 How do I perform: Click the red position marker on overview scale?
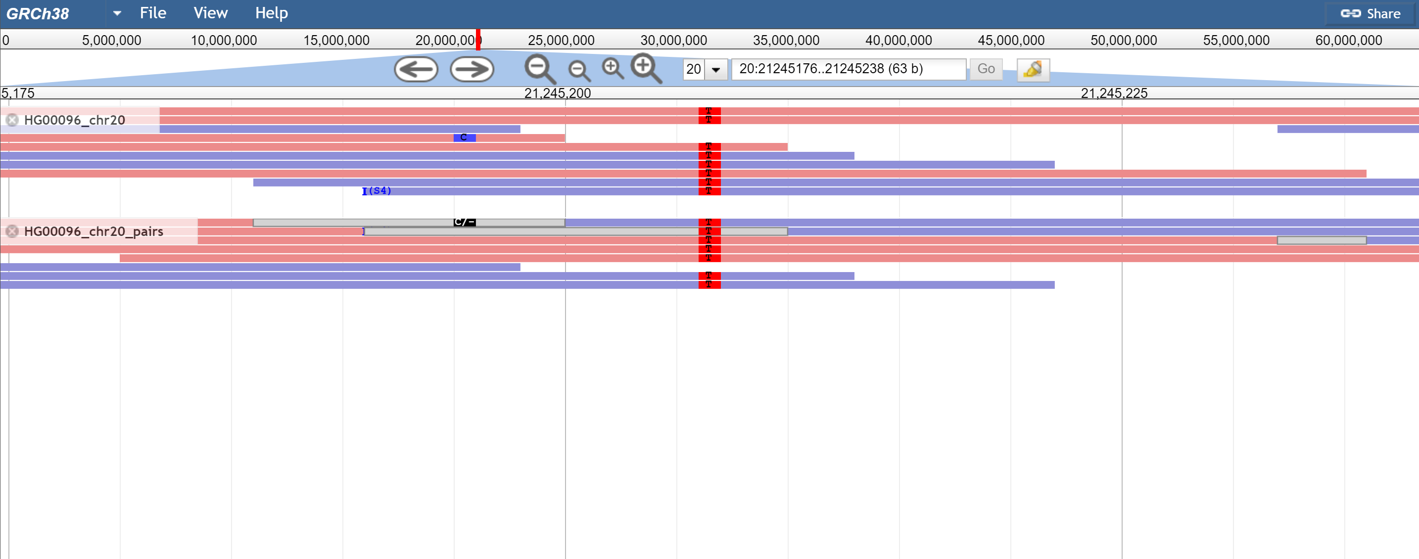(478, 40)
